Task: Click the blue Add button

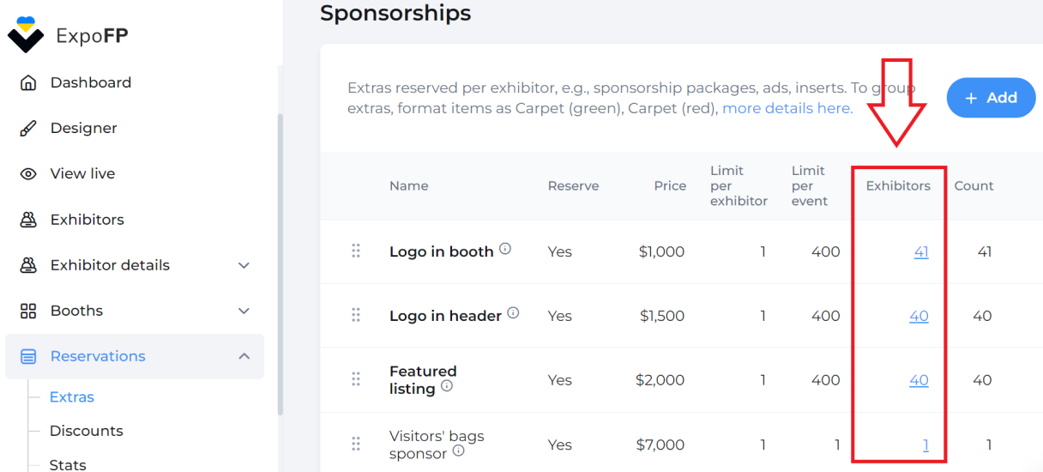Action: point(991,98)
